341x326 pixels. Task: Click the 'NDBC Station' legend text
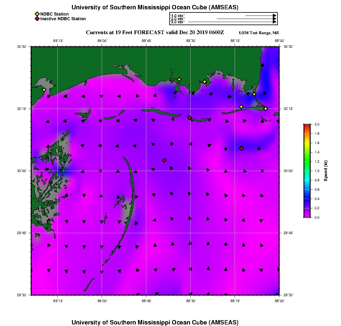[x=55, y=14]
